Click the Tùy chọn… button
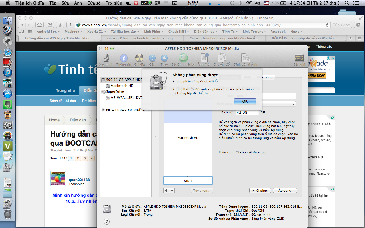 [x=202, y=190]
